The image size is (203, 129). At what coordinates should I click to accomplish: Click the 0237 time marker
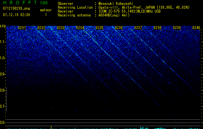[138, 28]
